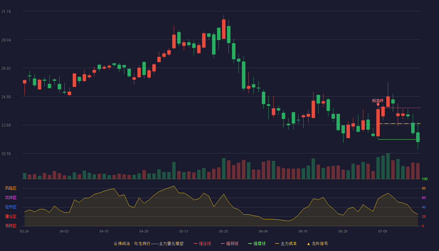The width and height of the screenshot is (439, 251).
Task: Click the 20 indicator scale value
Action: pos(424,216)
